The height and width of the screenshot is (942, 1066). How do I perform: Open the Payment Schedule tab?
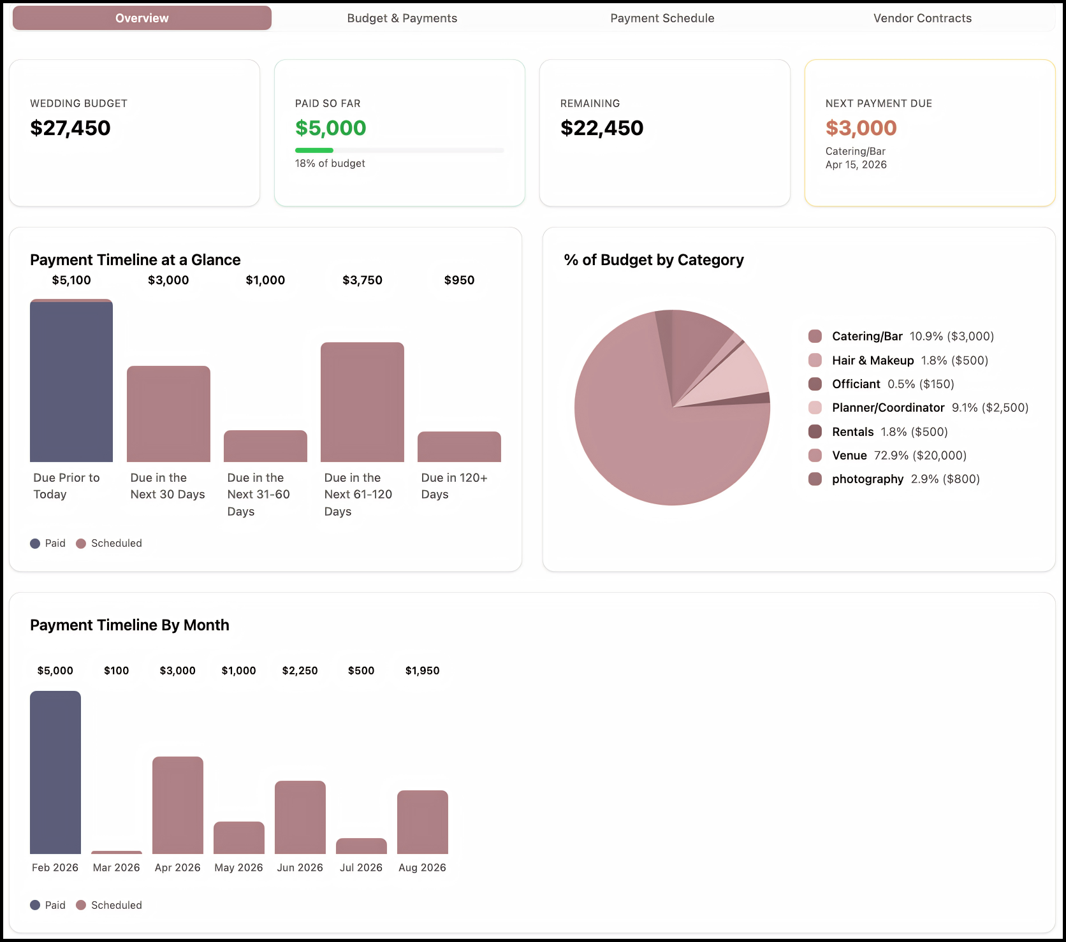(662, 18)
